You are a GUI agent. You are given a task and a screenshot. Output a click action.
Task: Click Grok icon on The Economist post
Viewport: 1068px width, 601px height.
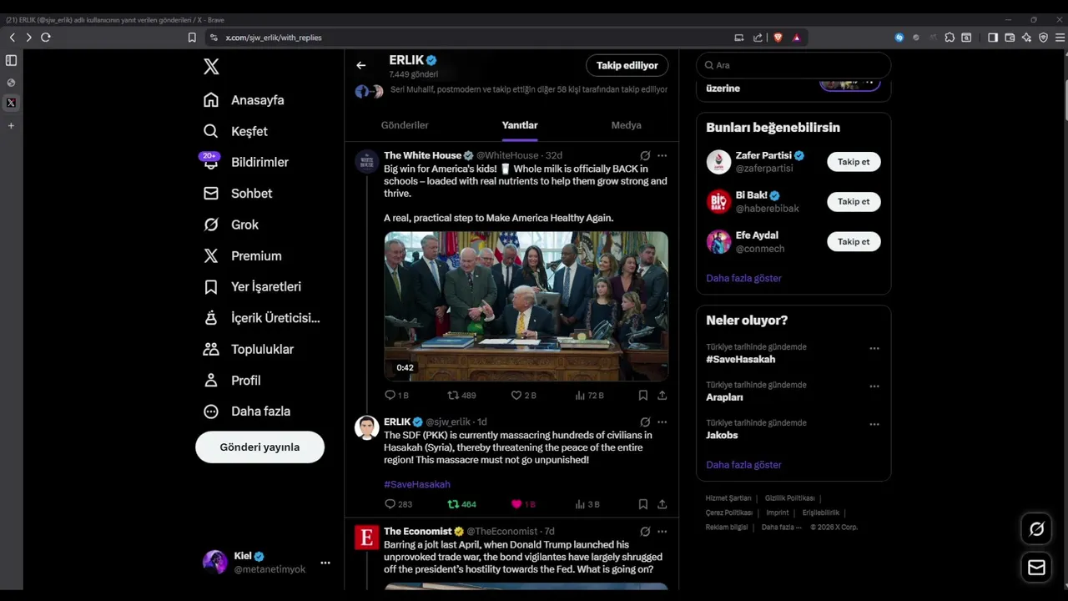(645, 531)
